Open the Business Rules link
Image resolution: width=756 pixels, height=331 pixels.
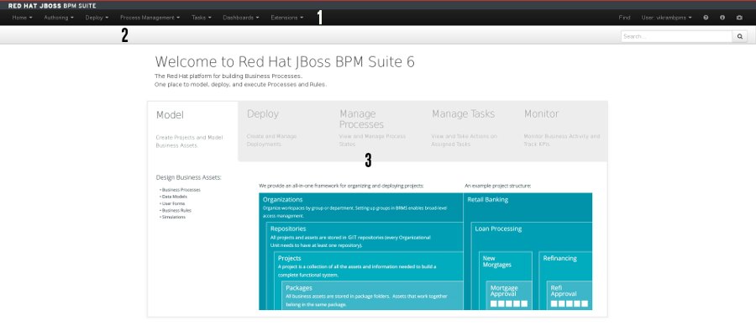(x=176, y=210)
